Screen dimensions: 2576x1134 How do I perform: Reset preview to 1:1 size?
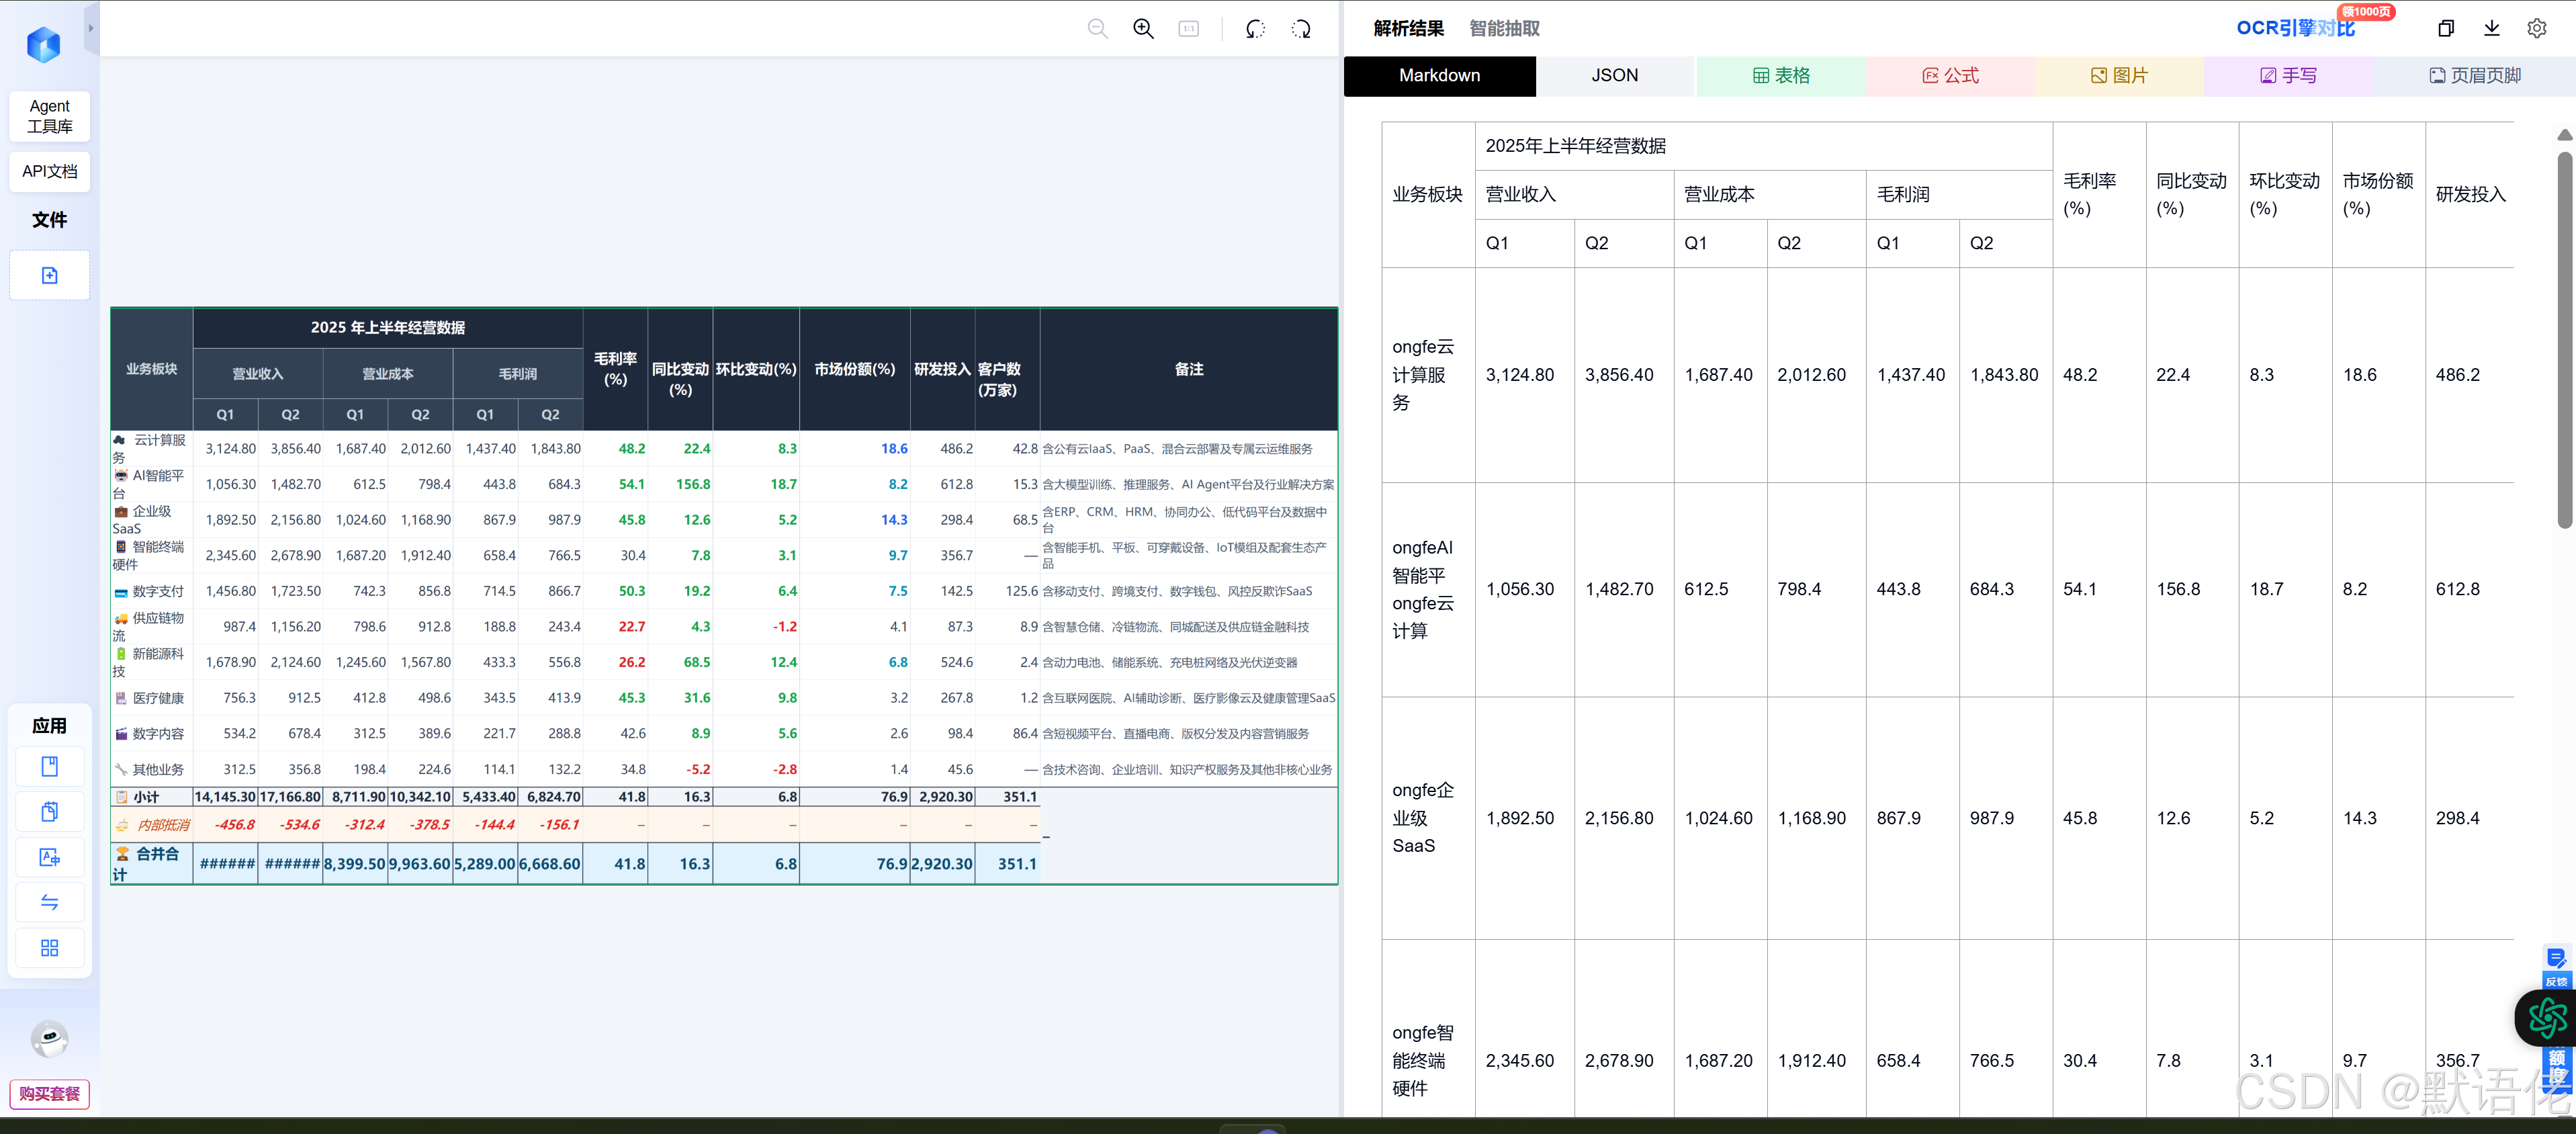[1189, 29]
